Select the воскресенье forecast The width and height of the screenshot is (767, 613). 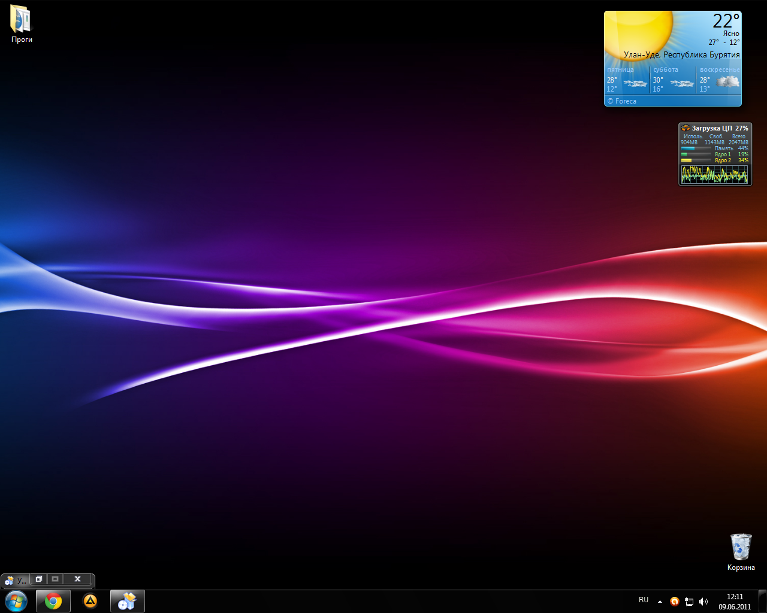pos(719,80)
